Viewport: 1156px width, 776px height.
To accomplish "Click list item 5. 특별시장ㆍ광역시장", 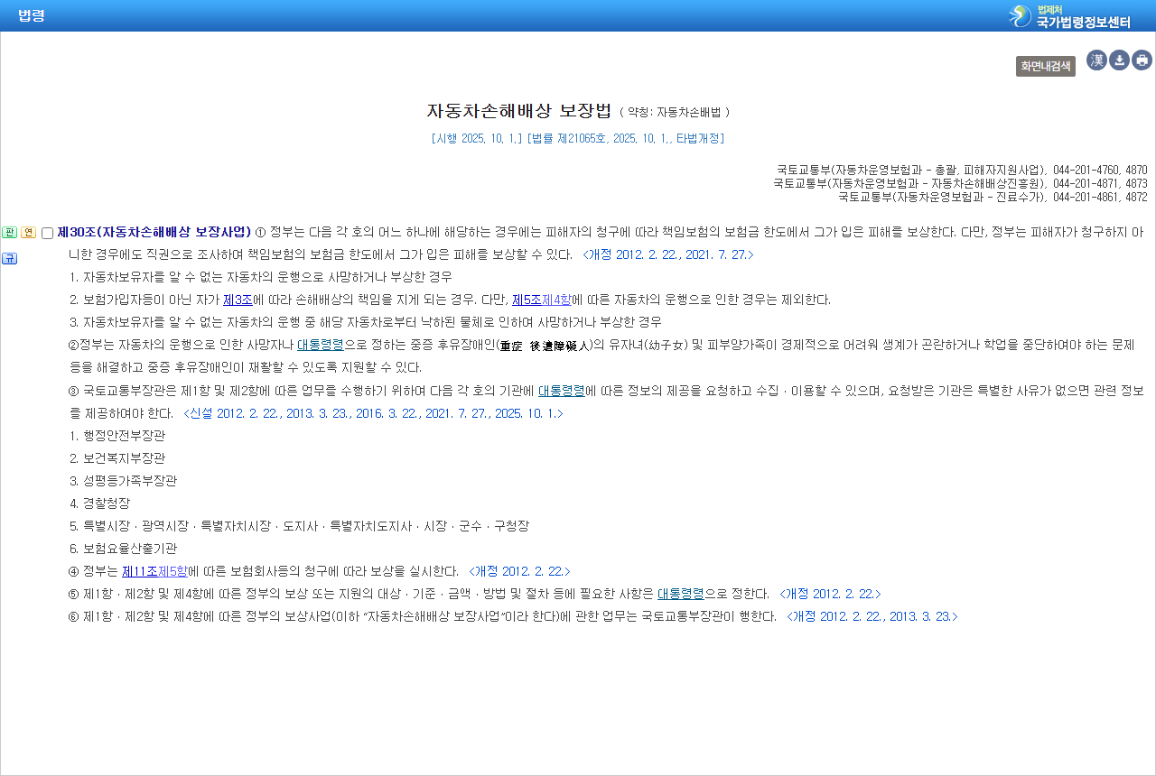I will tap(300, 526).
